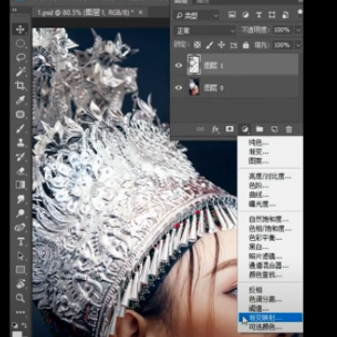This screenshot has width=337, height=337.
Task: Select the Dodge tool
Action: [21, 213]
